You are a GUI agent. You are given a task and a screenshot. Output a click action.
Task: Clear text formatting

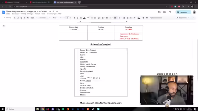(131, 18)
